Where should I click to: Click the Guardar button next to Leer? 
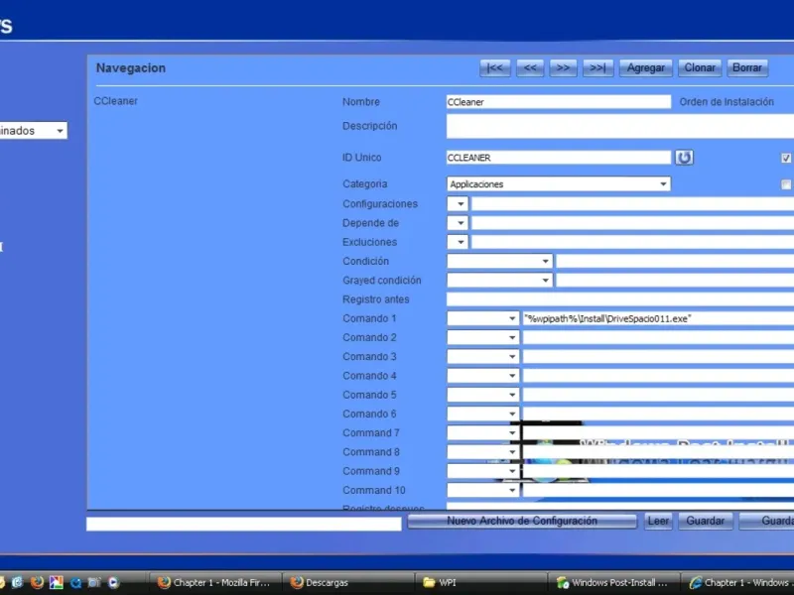[705, 522]
